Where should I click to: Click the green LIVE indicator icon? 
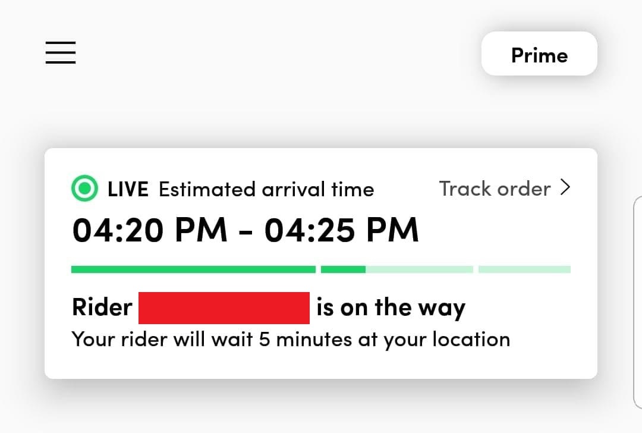(x=84, y=188)
